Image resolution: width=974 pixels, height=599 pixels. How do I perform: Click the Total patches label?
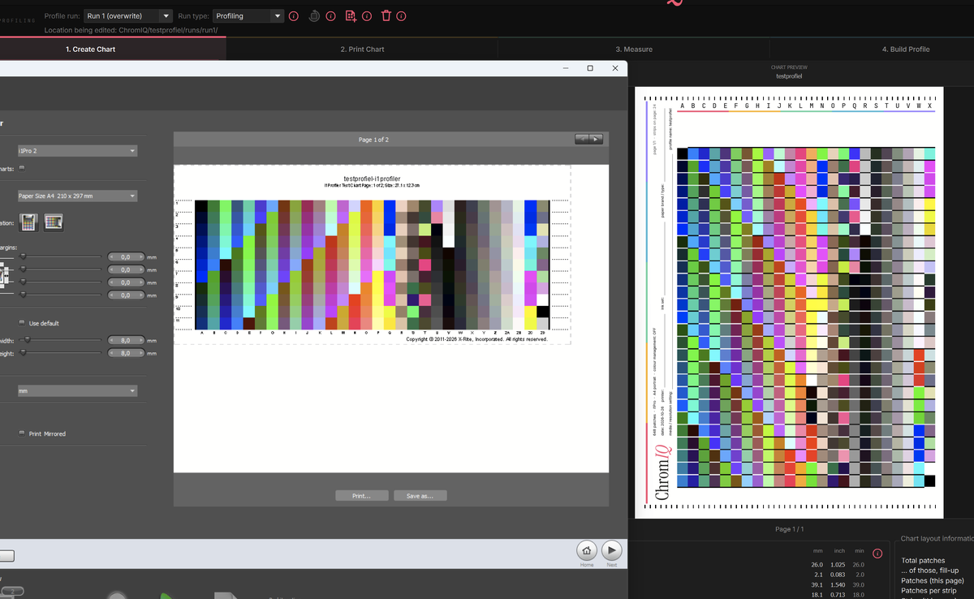[923, 560]
